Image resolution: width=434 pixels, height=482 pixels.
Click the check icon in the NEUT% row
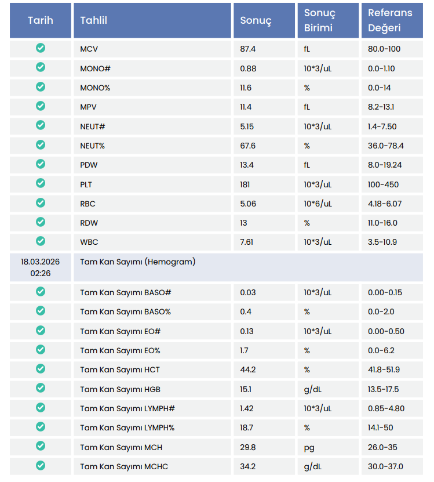coord(41,145)
